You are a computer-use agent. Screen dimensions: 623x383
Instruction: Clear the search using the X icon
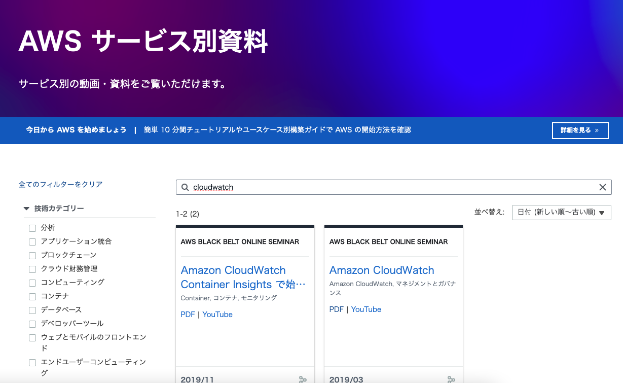[603, 187]
